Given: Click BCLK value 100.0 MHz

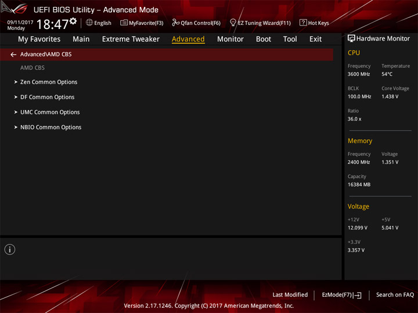Looking at the screenshot, I should (x=359, y=97).
